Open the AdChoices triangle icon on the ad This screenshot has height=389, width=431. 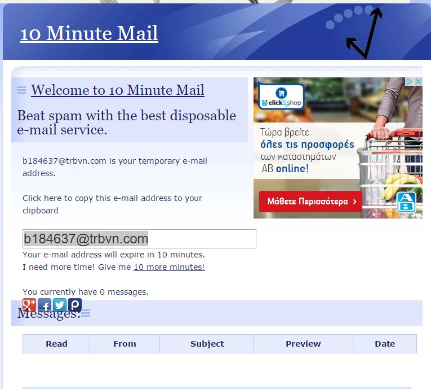(409, 81)
